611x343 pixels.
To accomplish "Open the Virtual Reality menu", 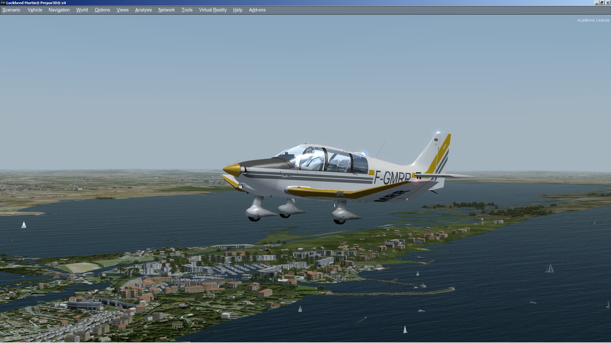I will tap(213, 10).
